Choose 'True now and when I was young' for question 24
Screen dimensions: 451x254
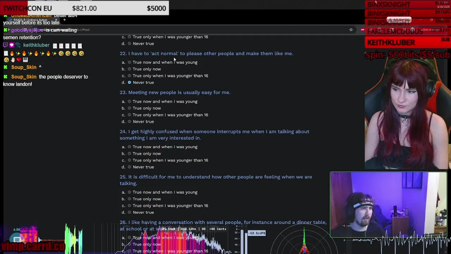coord(129,147)
